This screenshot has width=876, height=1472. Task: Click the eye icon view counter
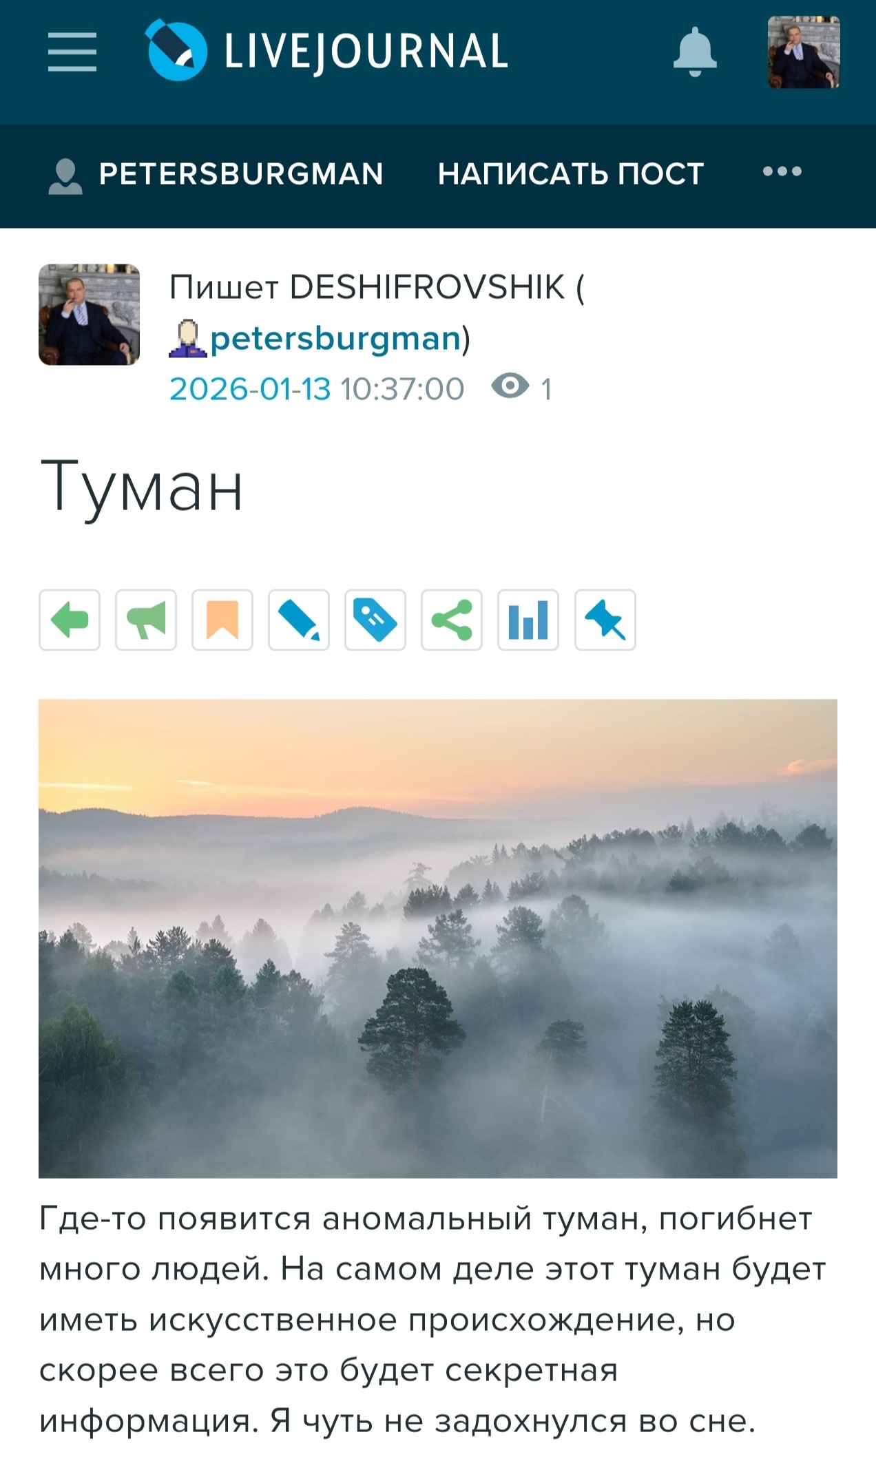[510, 386]
